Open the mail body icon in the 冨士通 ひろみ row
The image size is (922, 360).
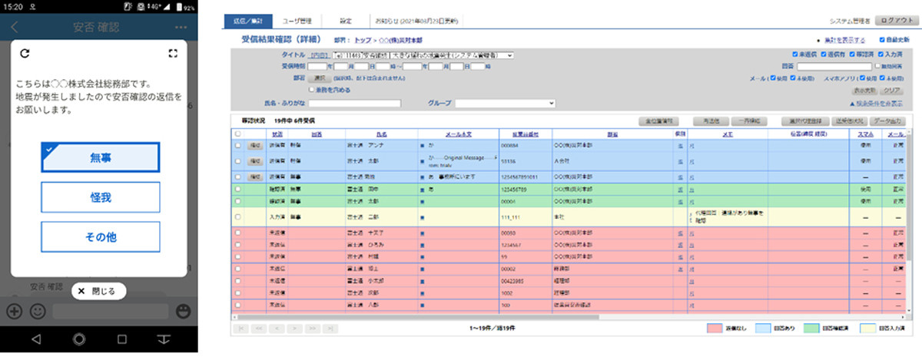(421, 245)
